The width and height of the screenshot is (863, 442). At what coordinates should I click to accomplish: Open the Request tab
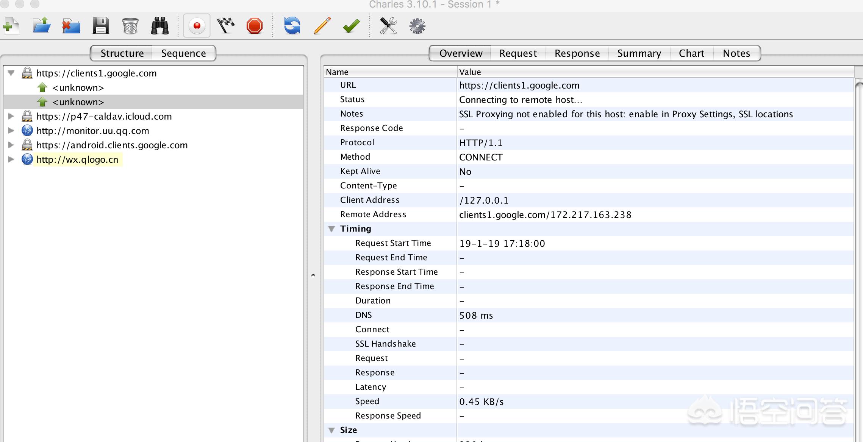pos(518,53)
